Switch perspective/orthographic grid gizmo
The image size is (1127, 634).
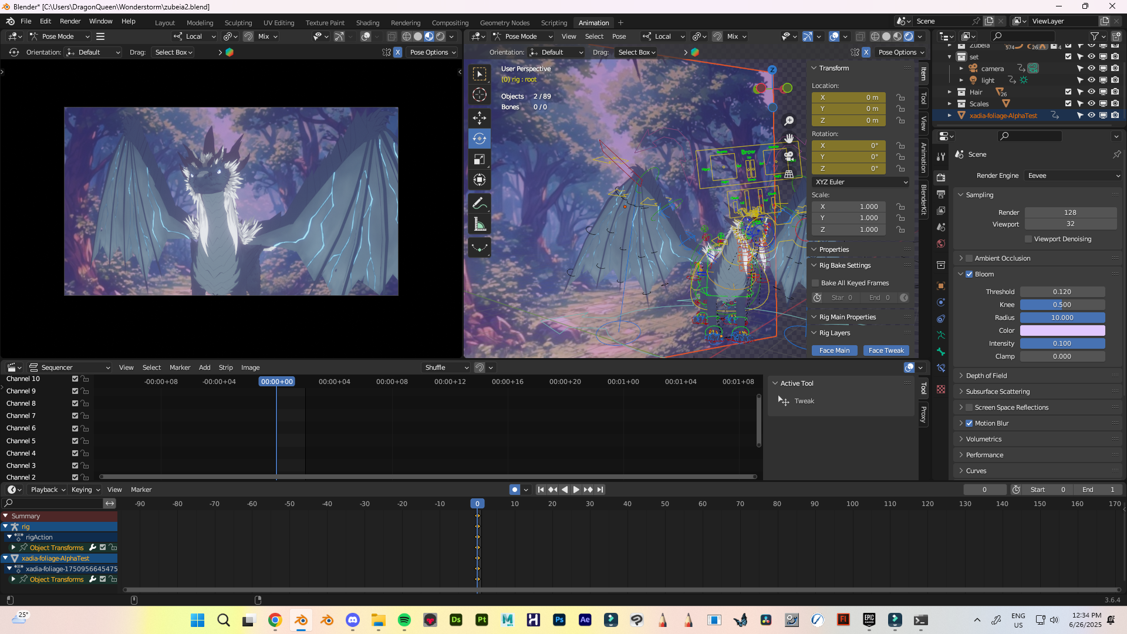coord(789,174)
